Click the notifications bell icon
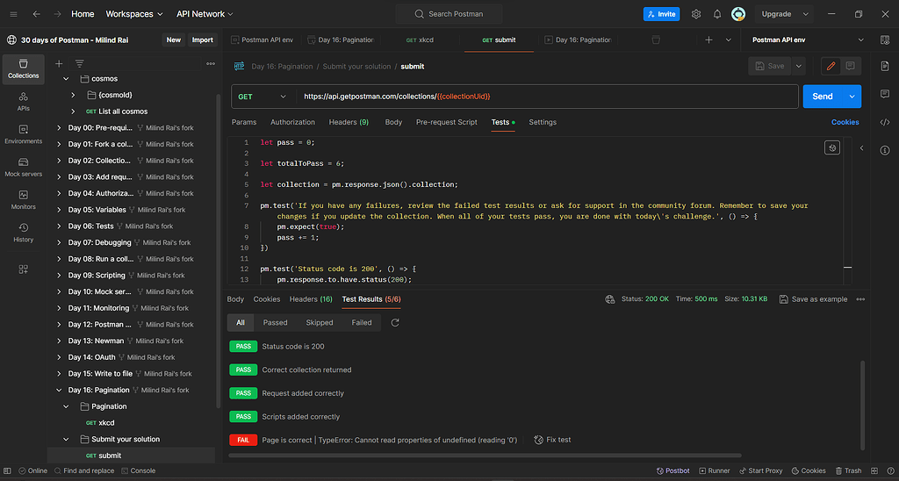 pyautogui.click(x=717, y=14)
